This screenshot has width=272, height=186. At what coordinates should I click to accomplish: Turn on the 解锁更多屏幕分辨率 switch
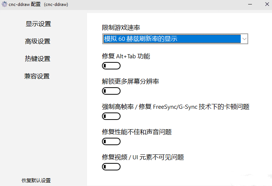click(111, 91)
